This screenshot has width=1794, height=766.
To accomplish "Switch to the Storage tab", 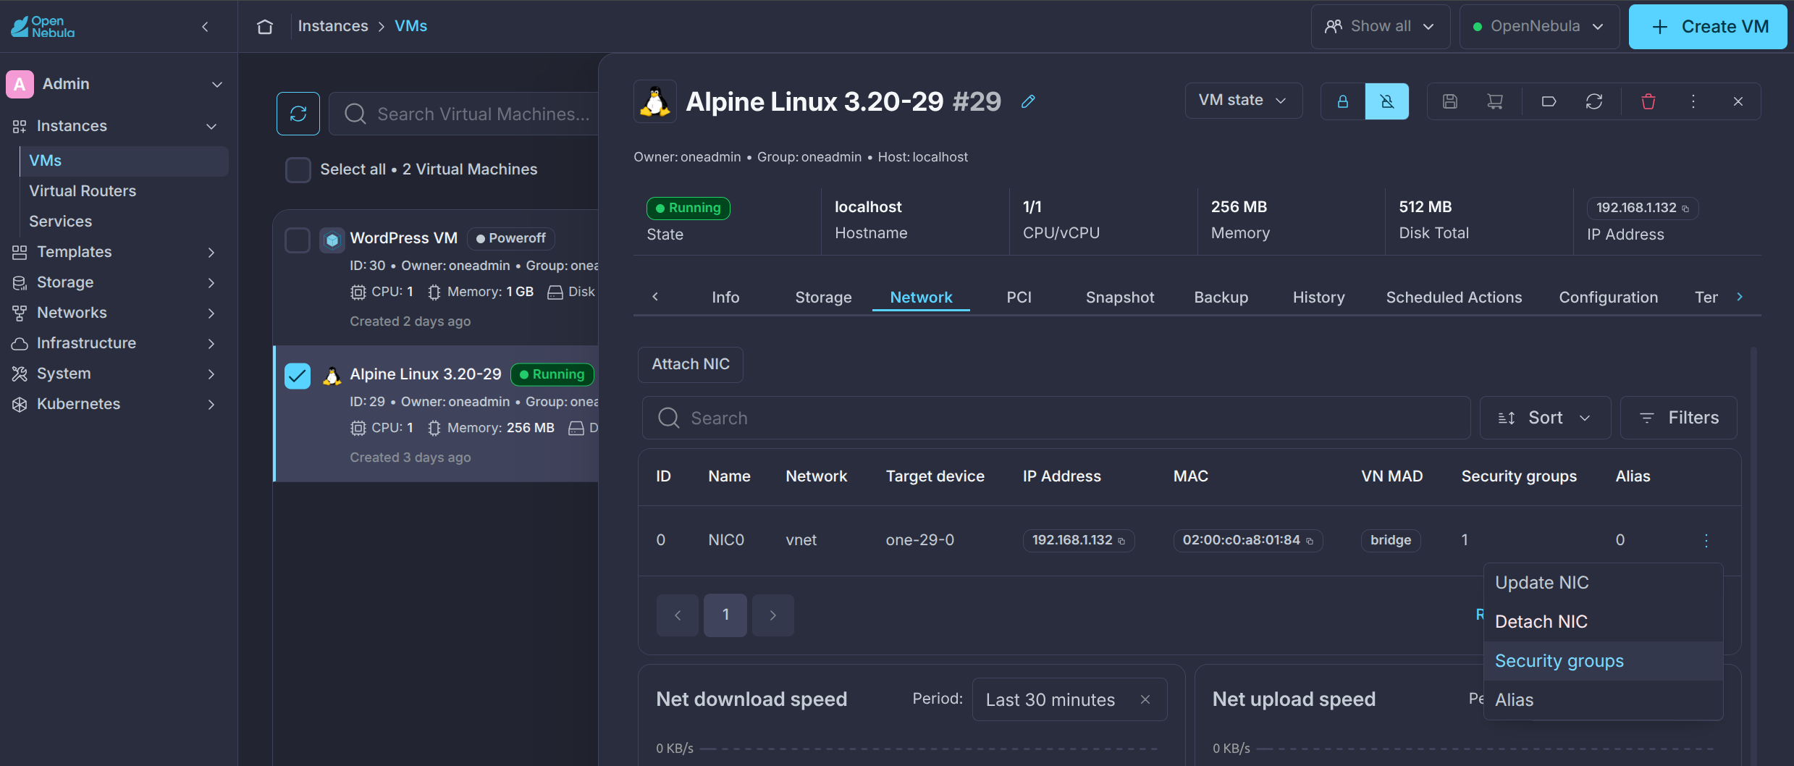I will click(823, 298).
